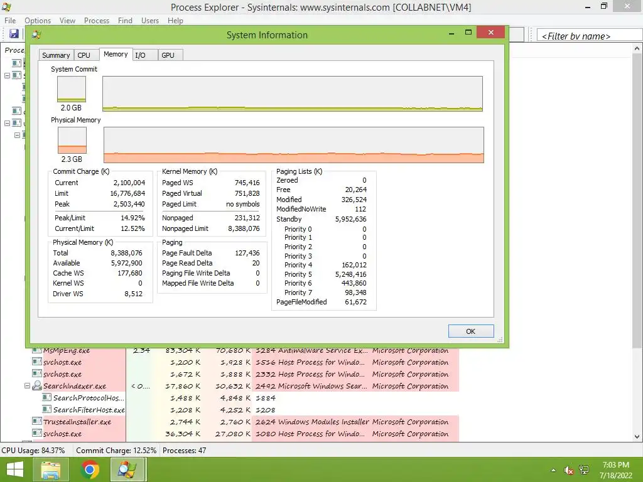The width and height of the screenshot is (643, 482).
Task: Click the process list scroll up arrow
Action: 637,48
